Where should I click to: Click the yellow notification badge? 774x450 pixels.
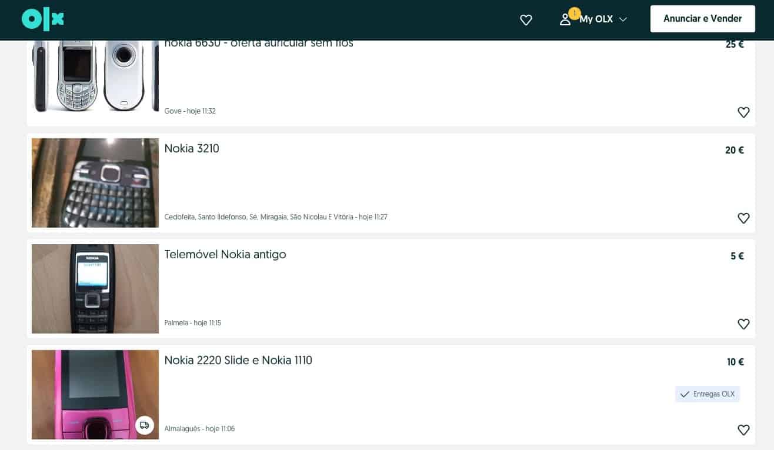click(x=574, y=13)
